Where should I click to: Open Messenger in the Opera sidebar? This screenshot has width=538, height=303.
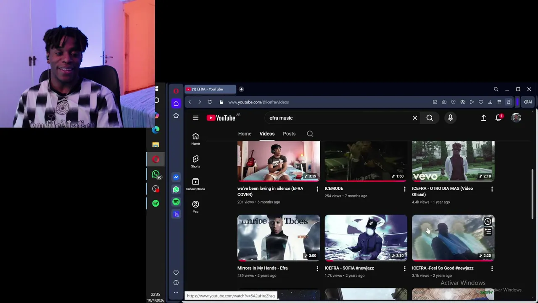click(176, 177)
